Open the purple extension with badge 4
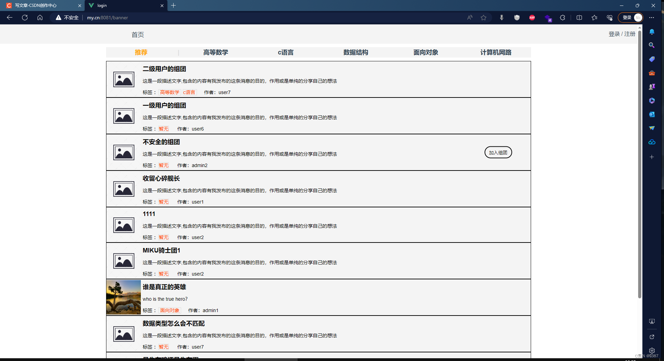This screenshot has width=664, height=361. tap(548, 18)
